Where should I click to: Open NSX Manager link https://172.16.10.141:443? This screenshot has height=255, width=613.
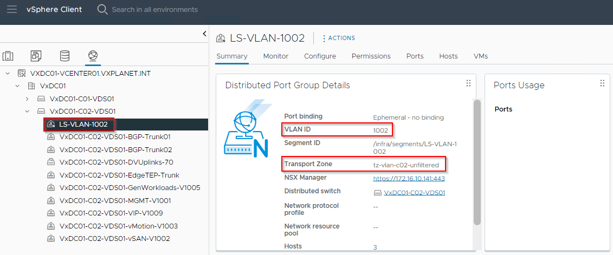click(409, 179)
